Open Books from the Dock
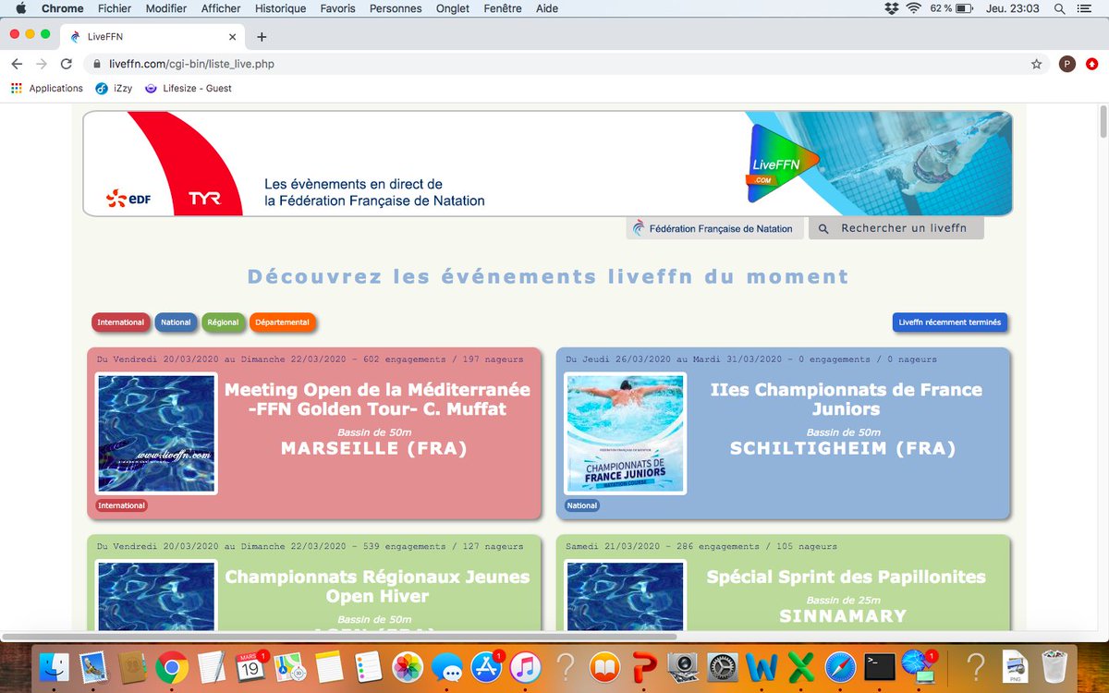Image resolution: width=1109 pixels, height=693 pixels. pos(604,666)
